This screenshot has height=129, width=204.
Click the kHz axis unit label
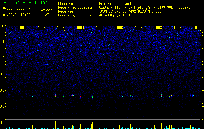3,26
